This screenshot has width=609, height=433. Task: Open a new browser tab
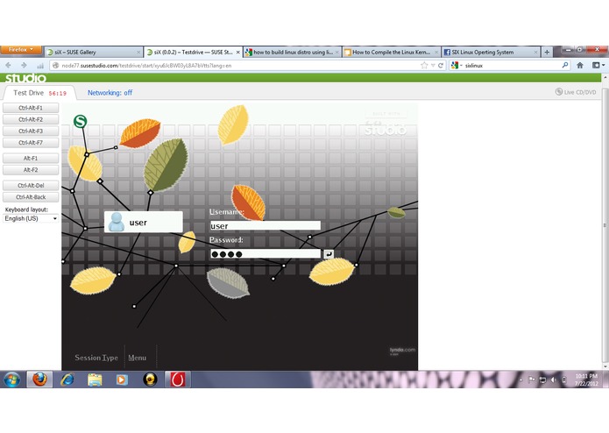coord(547,52)
